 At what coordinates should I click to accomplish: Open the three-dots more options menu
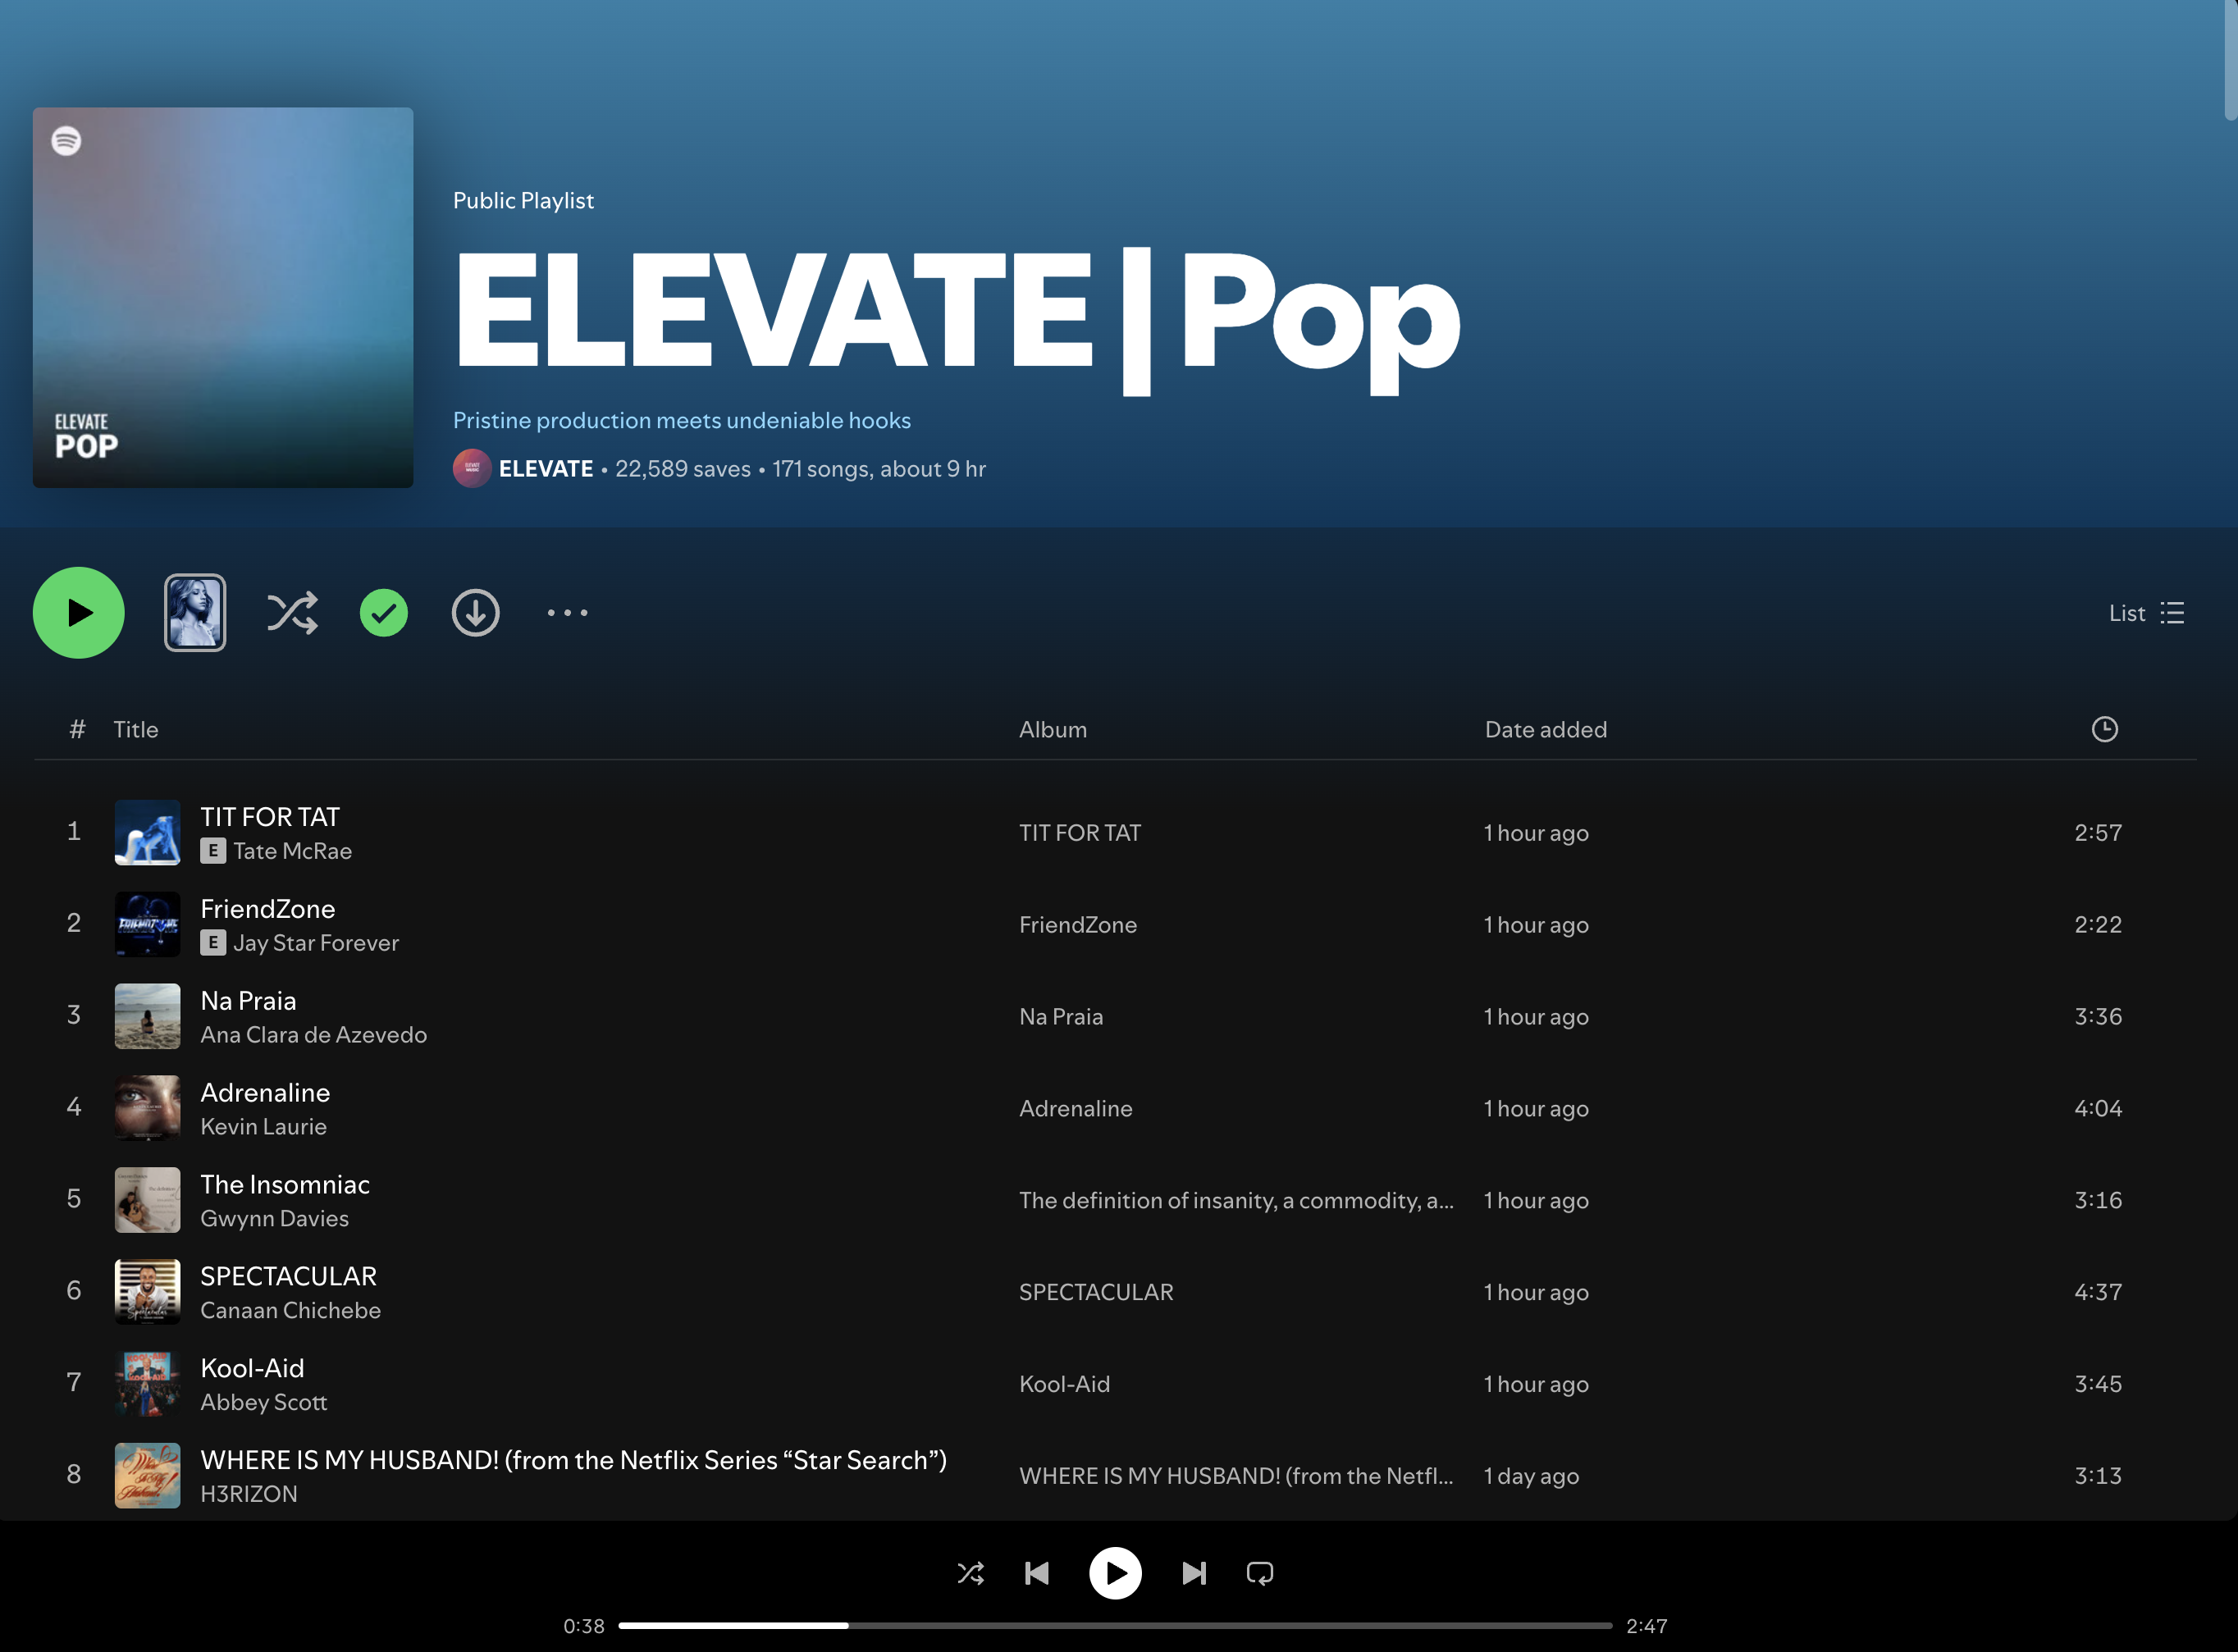[568, 613]
